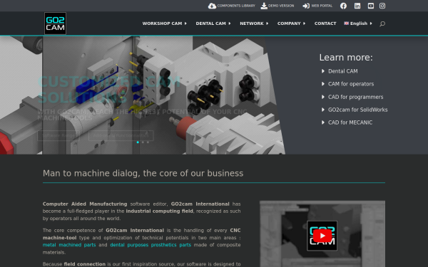Open CAD for programmers link
The height and width of the screenshot is (267, 428).
(x=355, y=97)
